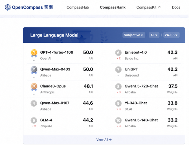Click the 01.AI organization label

coord(128,109)
